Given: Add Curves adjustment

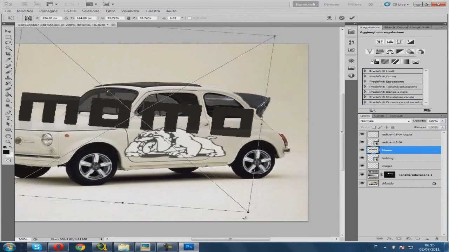Looking at the screenshot, I should pos(400,42).
